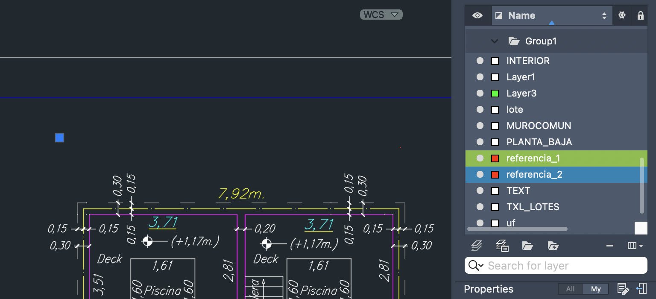The width and height of the screenshot is (656, 299).
Task: Toggle visibility dot for MUROCOMUN layer
Action: pos(480,126)
